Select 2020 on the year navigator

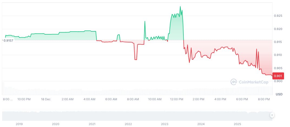55,124
